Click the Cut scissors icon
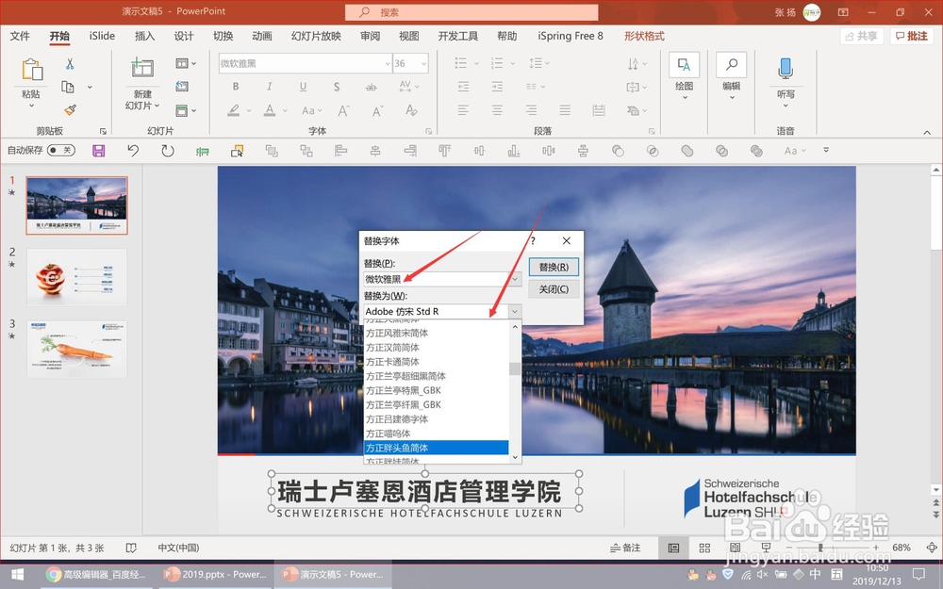Screen dimensions: 943x589 (70, 64)
